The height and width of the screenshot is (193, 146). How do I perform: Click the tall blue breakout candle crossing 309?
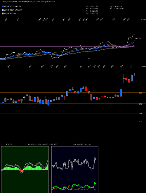click(121, 93)
